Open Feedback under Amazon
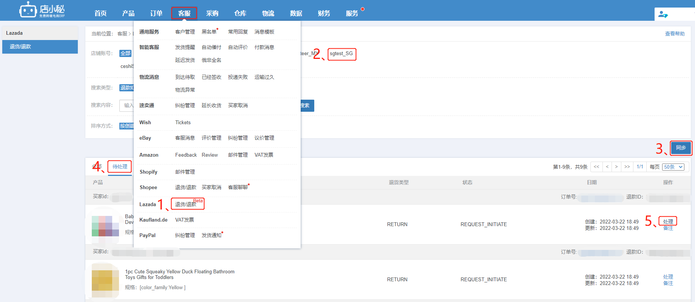 click(x=186, y=155)
